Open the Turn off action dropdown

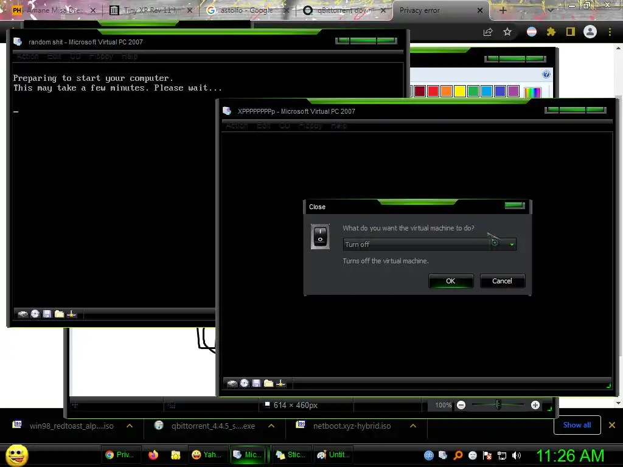coord(430,244)
